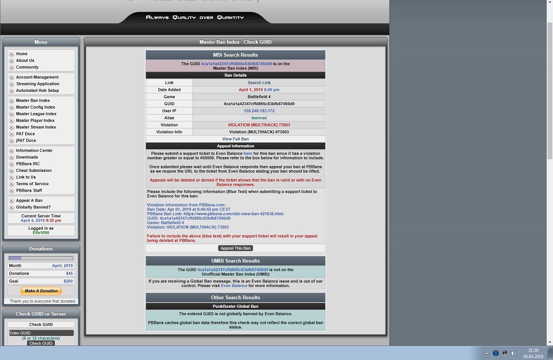553x360 pixels.
Task: Open Link to Us page
Action: 26,177
